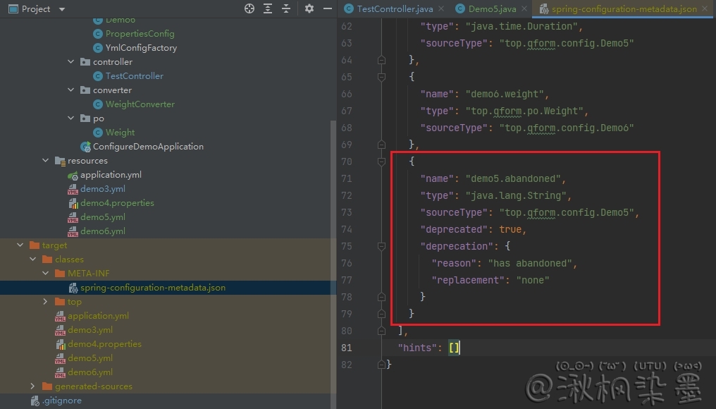This screenshot has height=409, width=716.
Task: Hide the Project tool window with minus icon
Action: pos(327,9)
